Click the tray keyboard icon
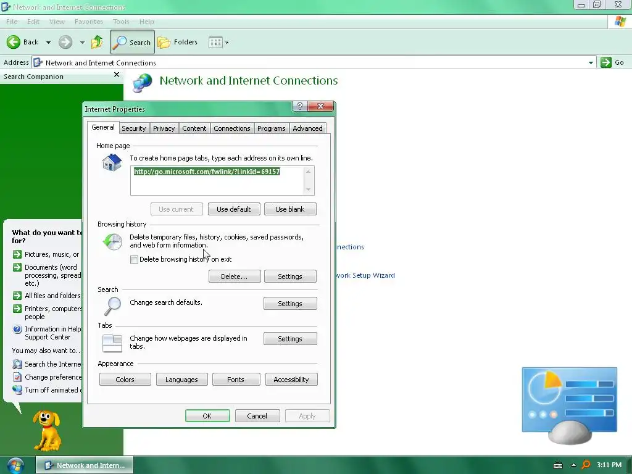 point(558,465)
